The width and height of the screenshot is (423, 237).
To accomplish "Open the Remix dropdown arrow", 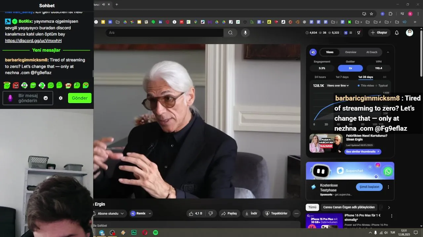I will pos(150,213).
